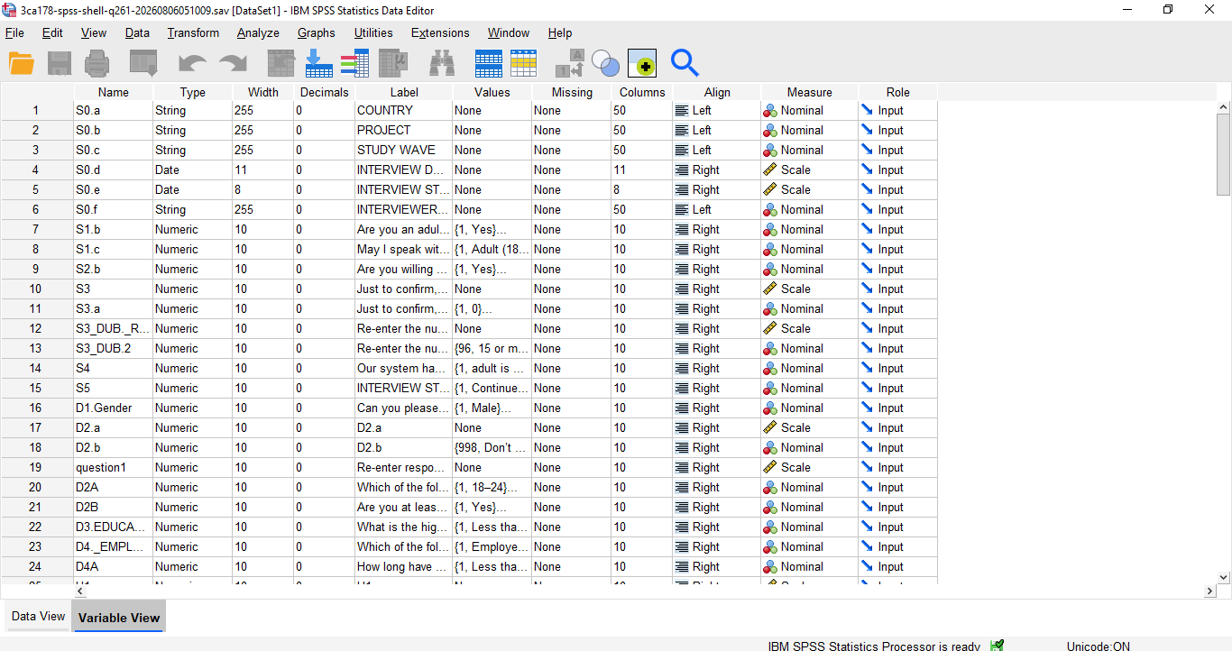
Task: Click the processor ready status icon
Action: point(997,646)
